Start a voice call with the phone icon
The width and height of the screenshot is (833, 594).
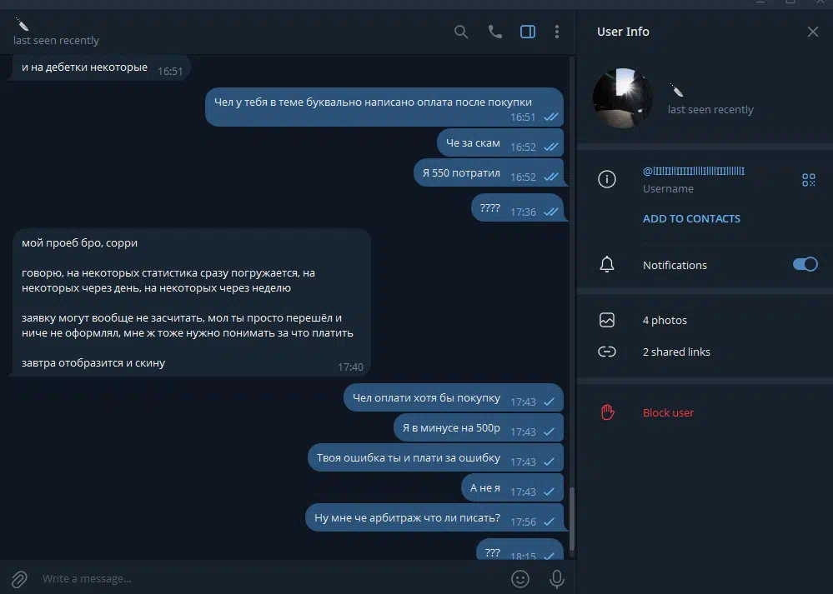coord(494,32)
